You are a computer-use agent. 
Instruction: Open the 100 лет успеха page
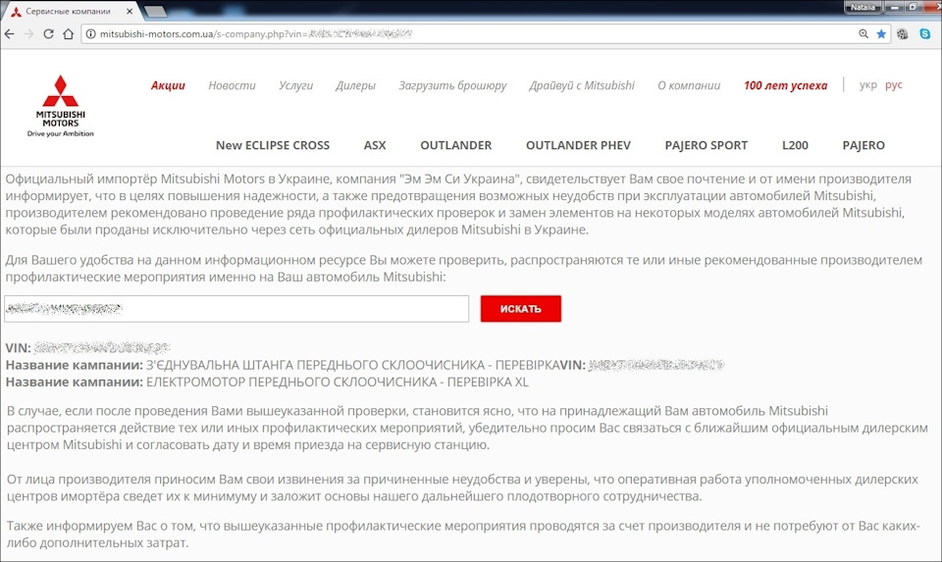pyautogui.click(x=785, y=85)
